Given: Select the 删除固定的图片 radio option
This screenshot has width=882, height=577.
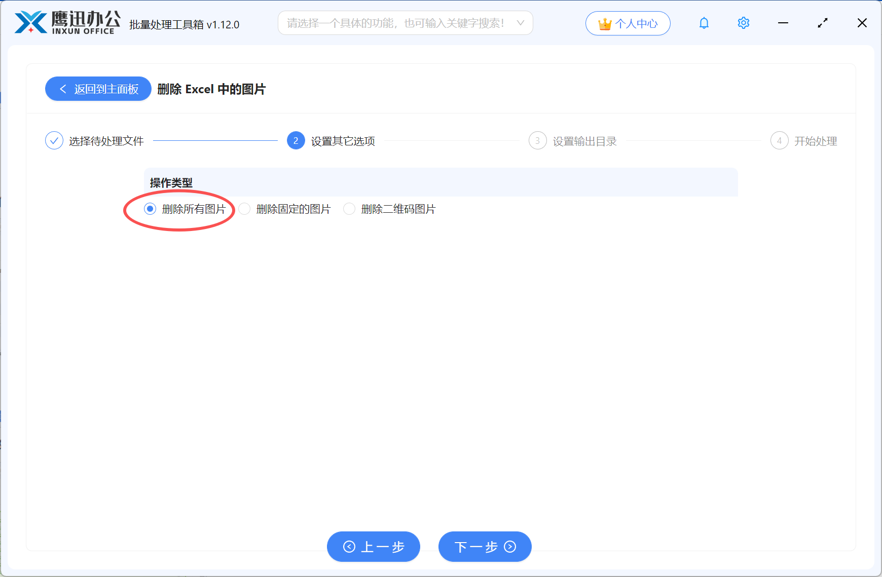Looking at the screenshot, I should coord(245,209).
